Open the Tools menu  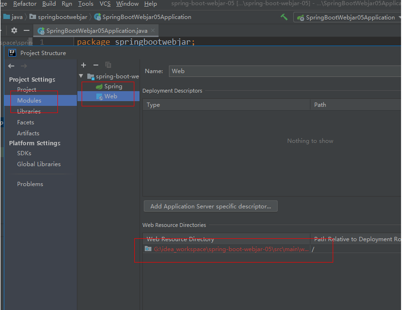(85, 4)
